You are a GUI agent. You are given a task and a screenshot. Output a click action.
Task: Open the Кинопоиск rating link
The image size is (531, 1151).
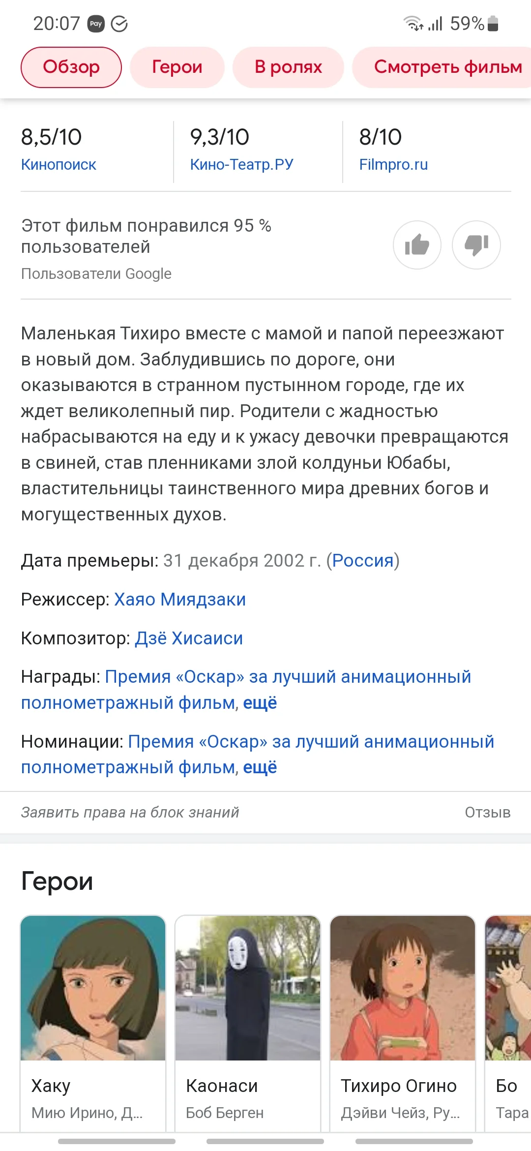coord(58,164)
